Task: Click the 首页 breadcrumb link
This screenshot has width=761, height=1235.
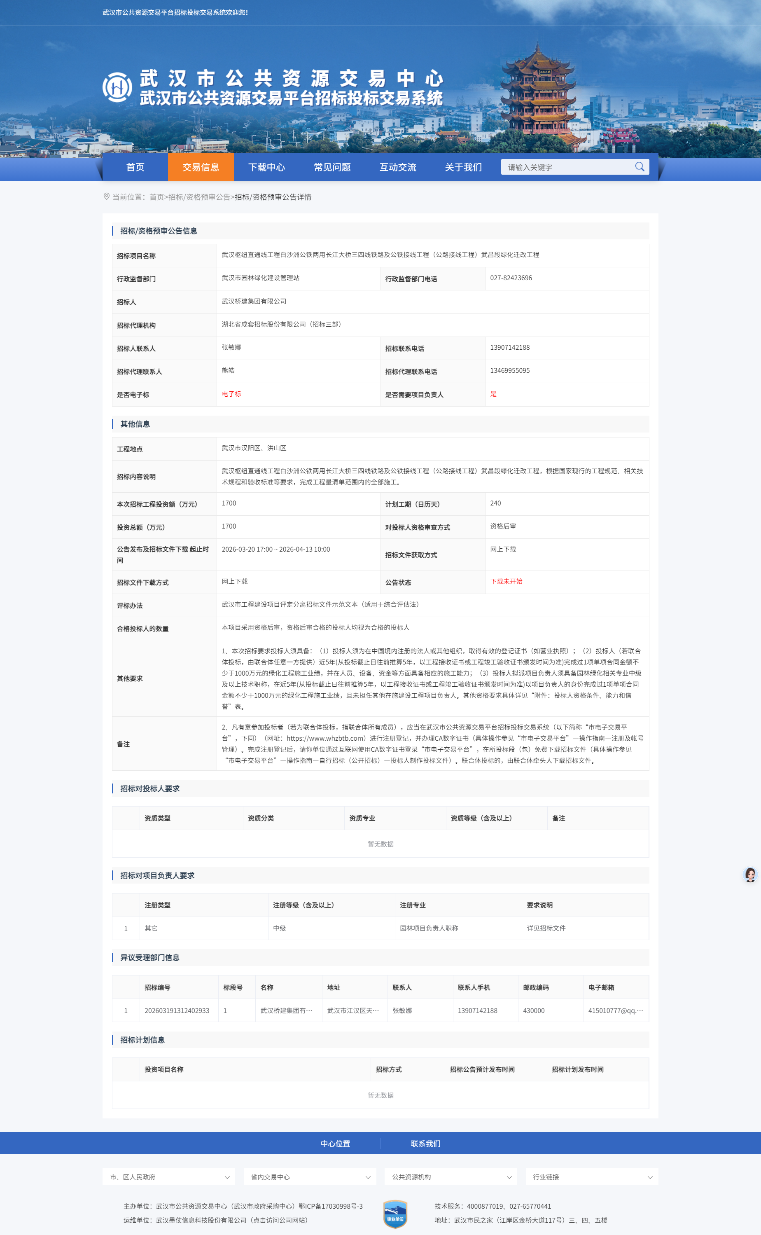Action: pos(156,197)
